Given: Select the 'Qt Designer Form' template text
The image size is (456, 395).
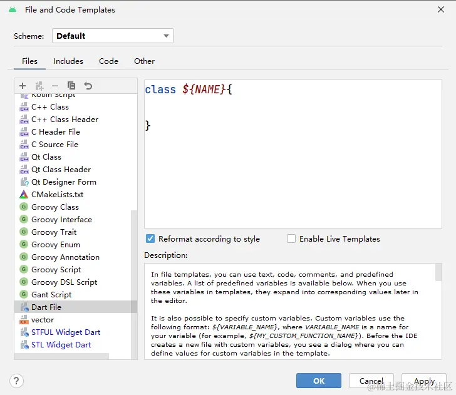Looking at the screenshot, I should point(64,182).
